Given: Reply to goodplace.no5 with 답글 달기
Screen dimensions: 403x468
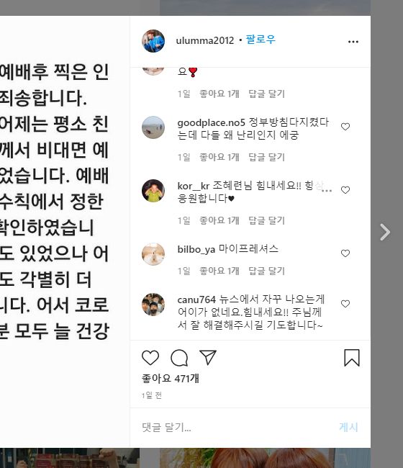Looking at the screenshot, I should [267, 157].
